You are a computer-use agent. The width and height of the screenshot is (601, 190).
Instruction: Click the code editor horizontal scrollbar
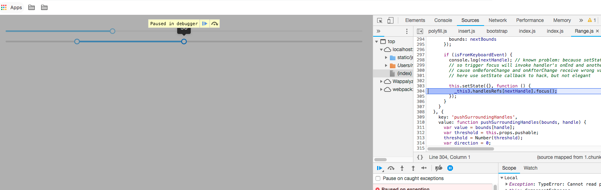[461, 149]
